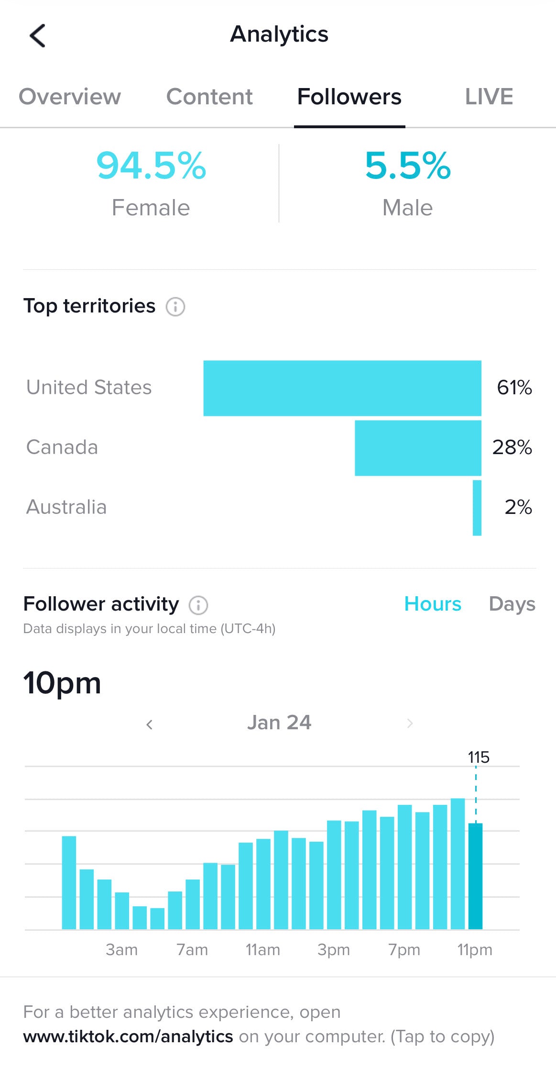
Task: Select the United States territory bar
Action: (x=342, y=388)
